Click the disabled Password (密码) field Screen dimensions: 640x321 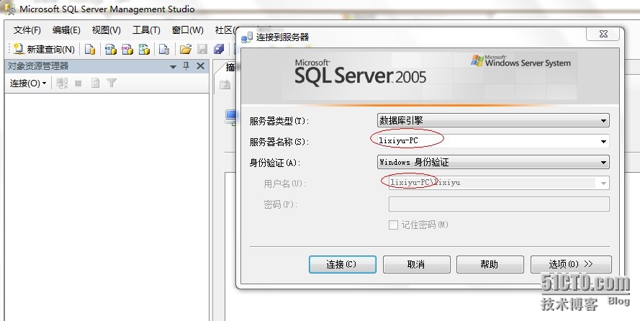pyautogui.click(x=499, y=204)
